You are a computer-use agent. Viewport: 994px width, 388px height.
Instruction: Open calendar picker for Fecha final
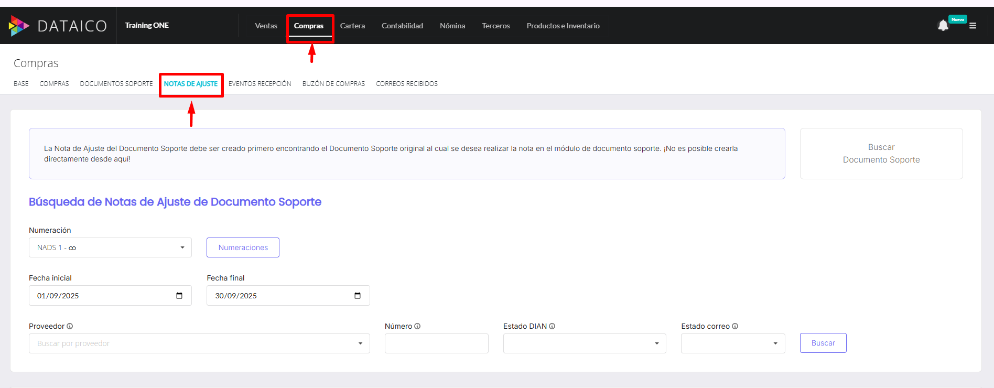tap(358, 296)
